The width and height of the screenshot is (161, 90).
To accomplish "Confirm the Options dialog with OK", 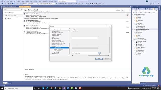I will point(99,59).
